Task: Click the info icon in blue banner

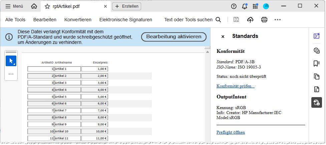Action: coord(9,37)
